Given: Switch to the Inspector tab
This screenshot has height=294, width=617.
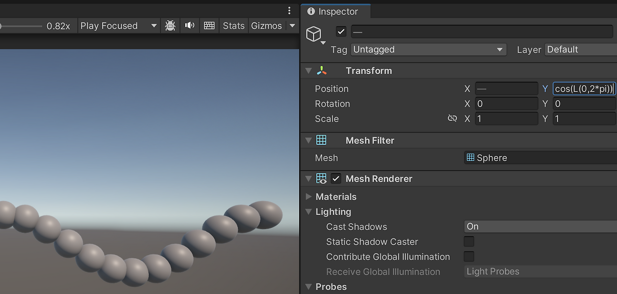Looking at the screenshot, I should click(x=335, y=11).
